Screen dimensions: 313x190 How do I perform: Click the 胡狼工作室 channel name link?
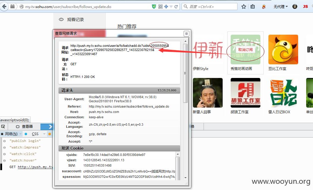(240, 112)
